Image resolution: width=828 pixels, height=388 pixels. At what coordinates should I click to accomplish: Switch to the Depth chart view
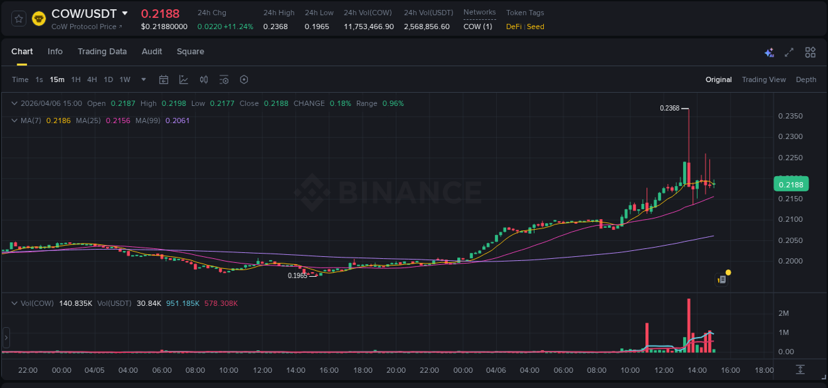806,79
